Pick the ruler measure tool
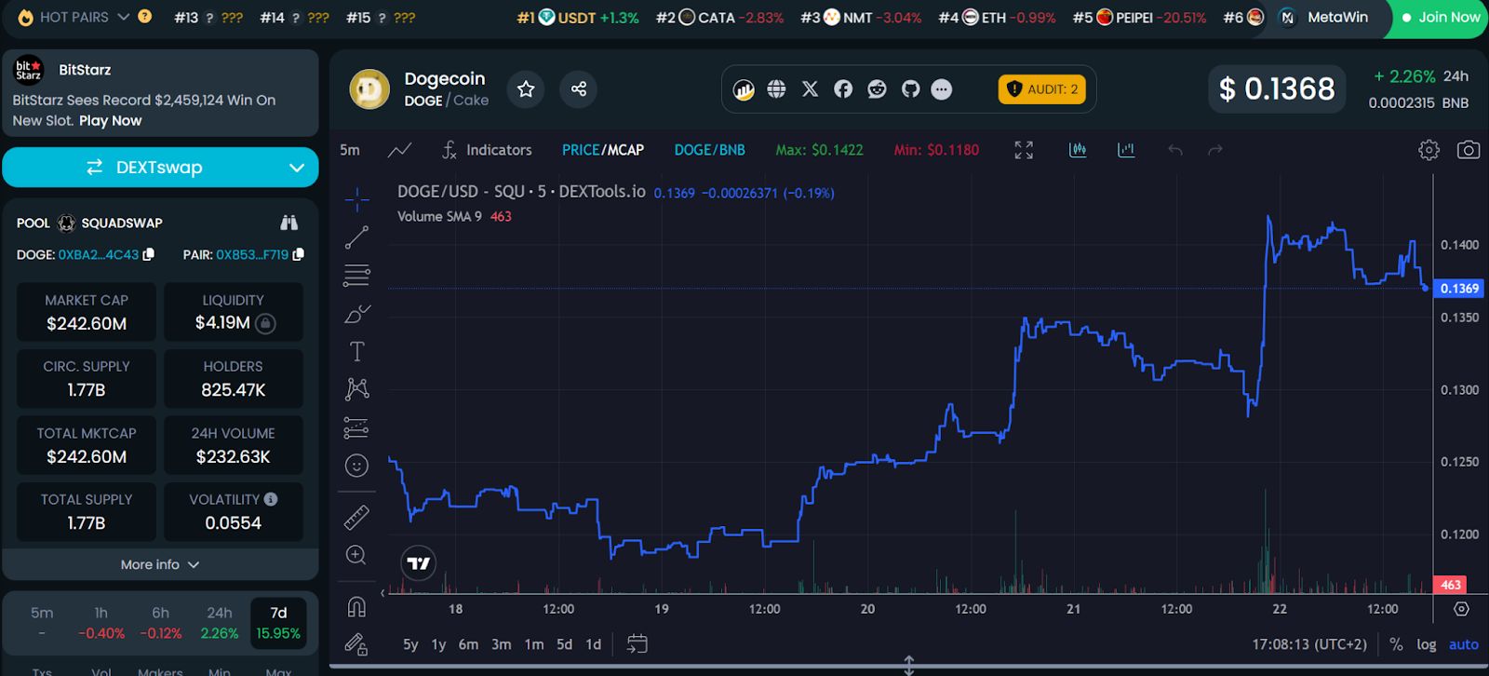1489x676 pixels. [x=356, y=517]
